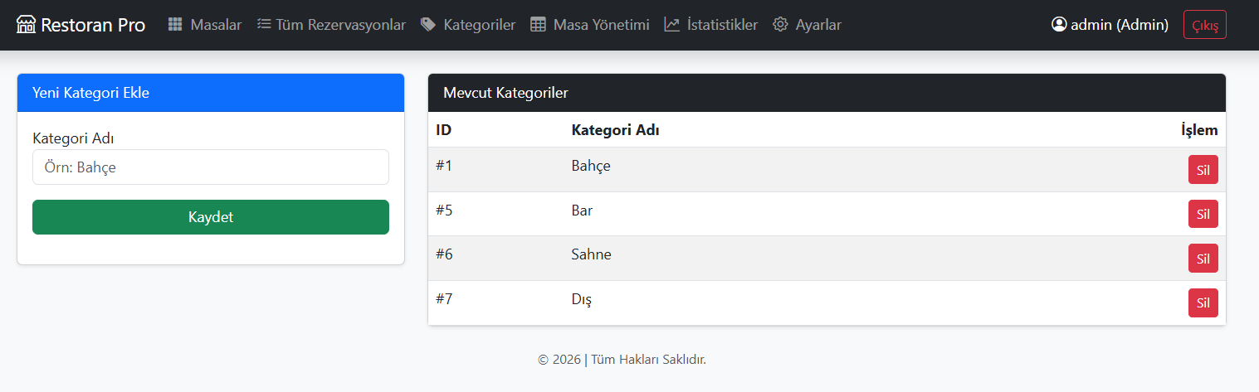1259x392 pixels.
Task: Open the İstatistikler page
Action: coord(711,25)
